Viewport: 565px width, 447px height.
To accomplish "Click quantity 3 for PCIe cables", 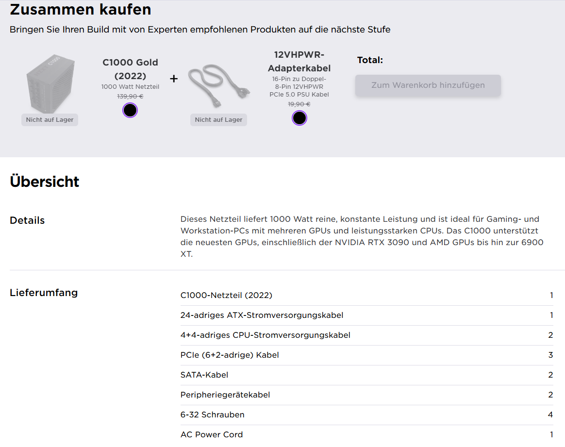I will [x=550, y=355].
